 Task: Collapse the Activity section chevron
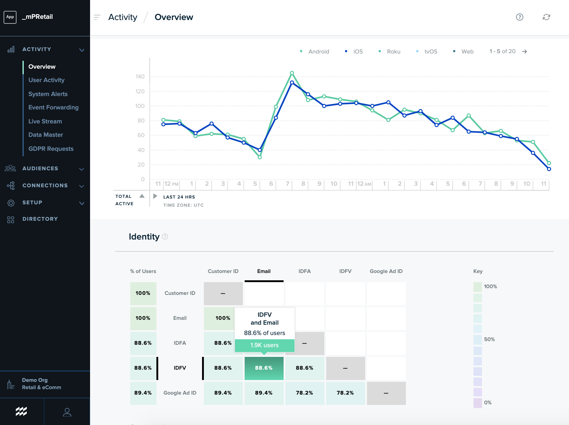(x=82, y=50)
